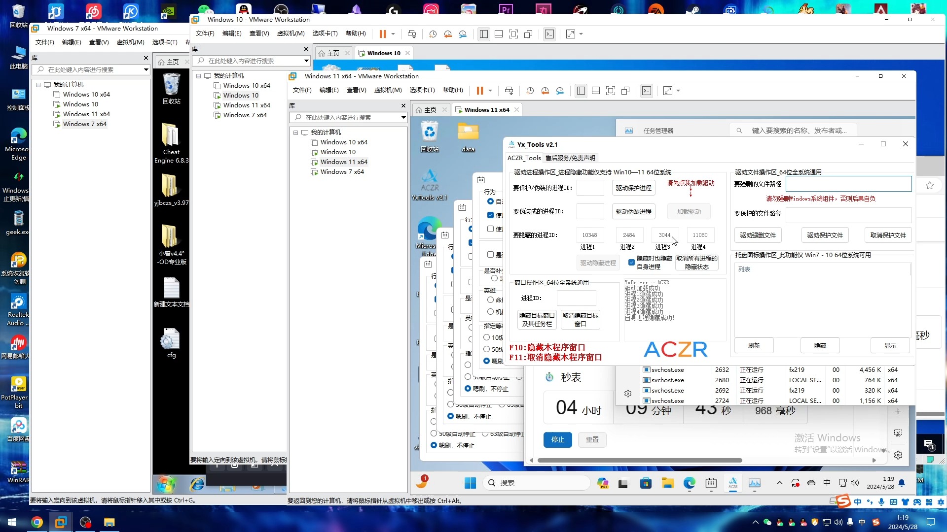Select first radio under 英雄 section
947x532 pixels.
tap(490, 300)
